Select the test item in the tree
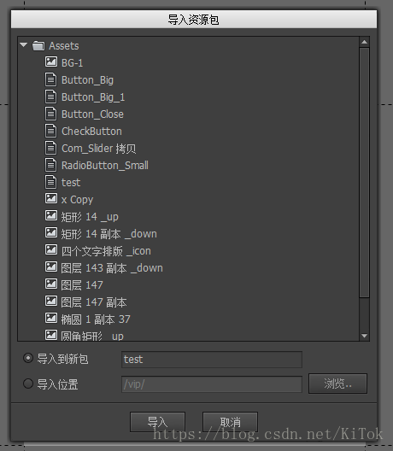The height and width of the screenshot is (451, 393). 71,183
